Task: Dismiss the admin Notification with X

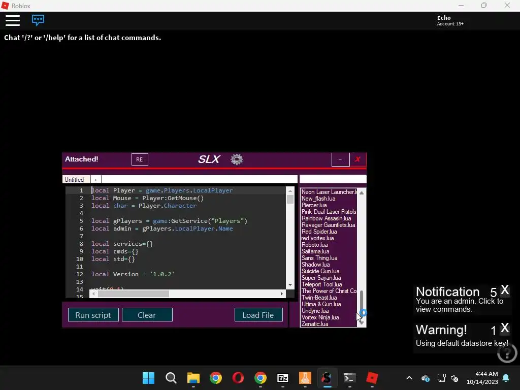Action: coord(504,290)
